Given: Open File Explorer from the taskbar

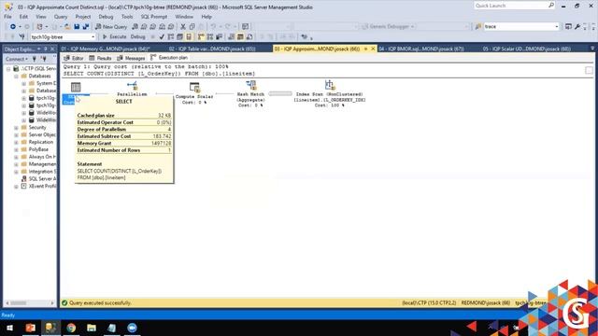Looking at the screenshot, I should click(x=92, y=328).
